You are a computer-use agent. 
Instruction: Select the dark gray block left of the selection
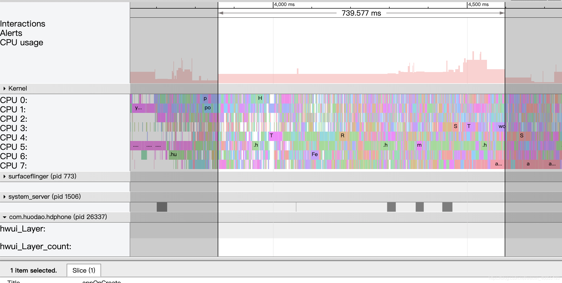point(162,207)
